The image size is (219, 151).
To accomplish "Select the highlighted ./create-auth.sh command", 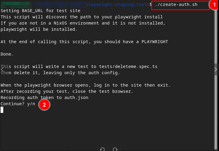I will (176, 5).
